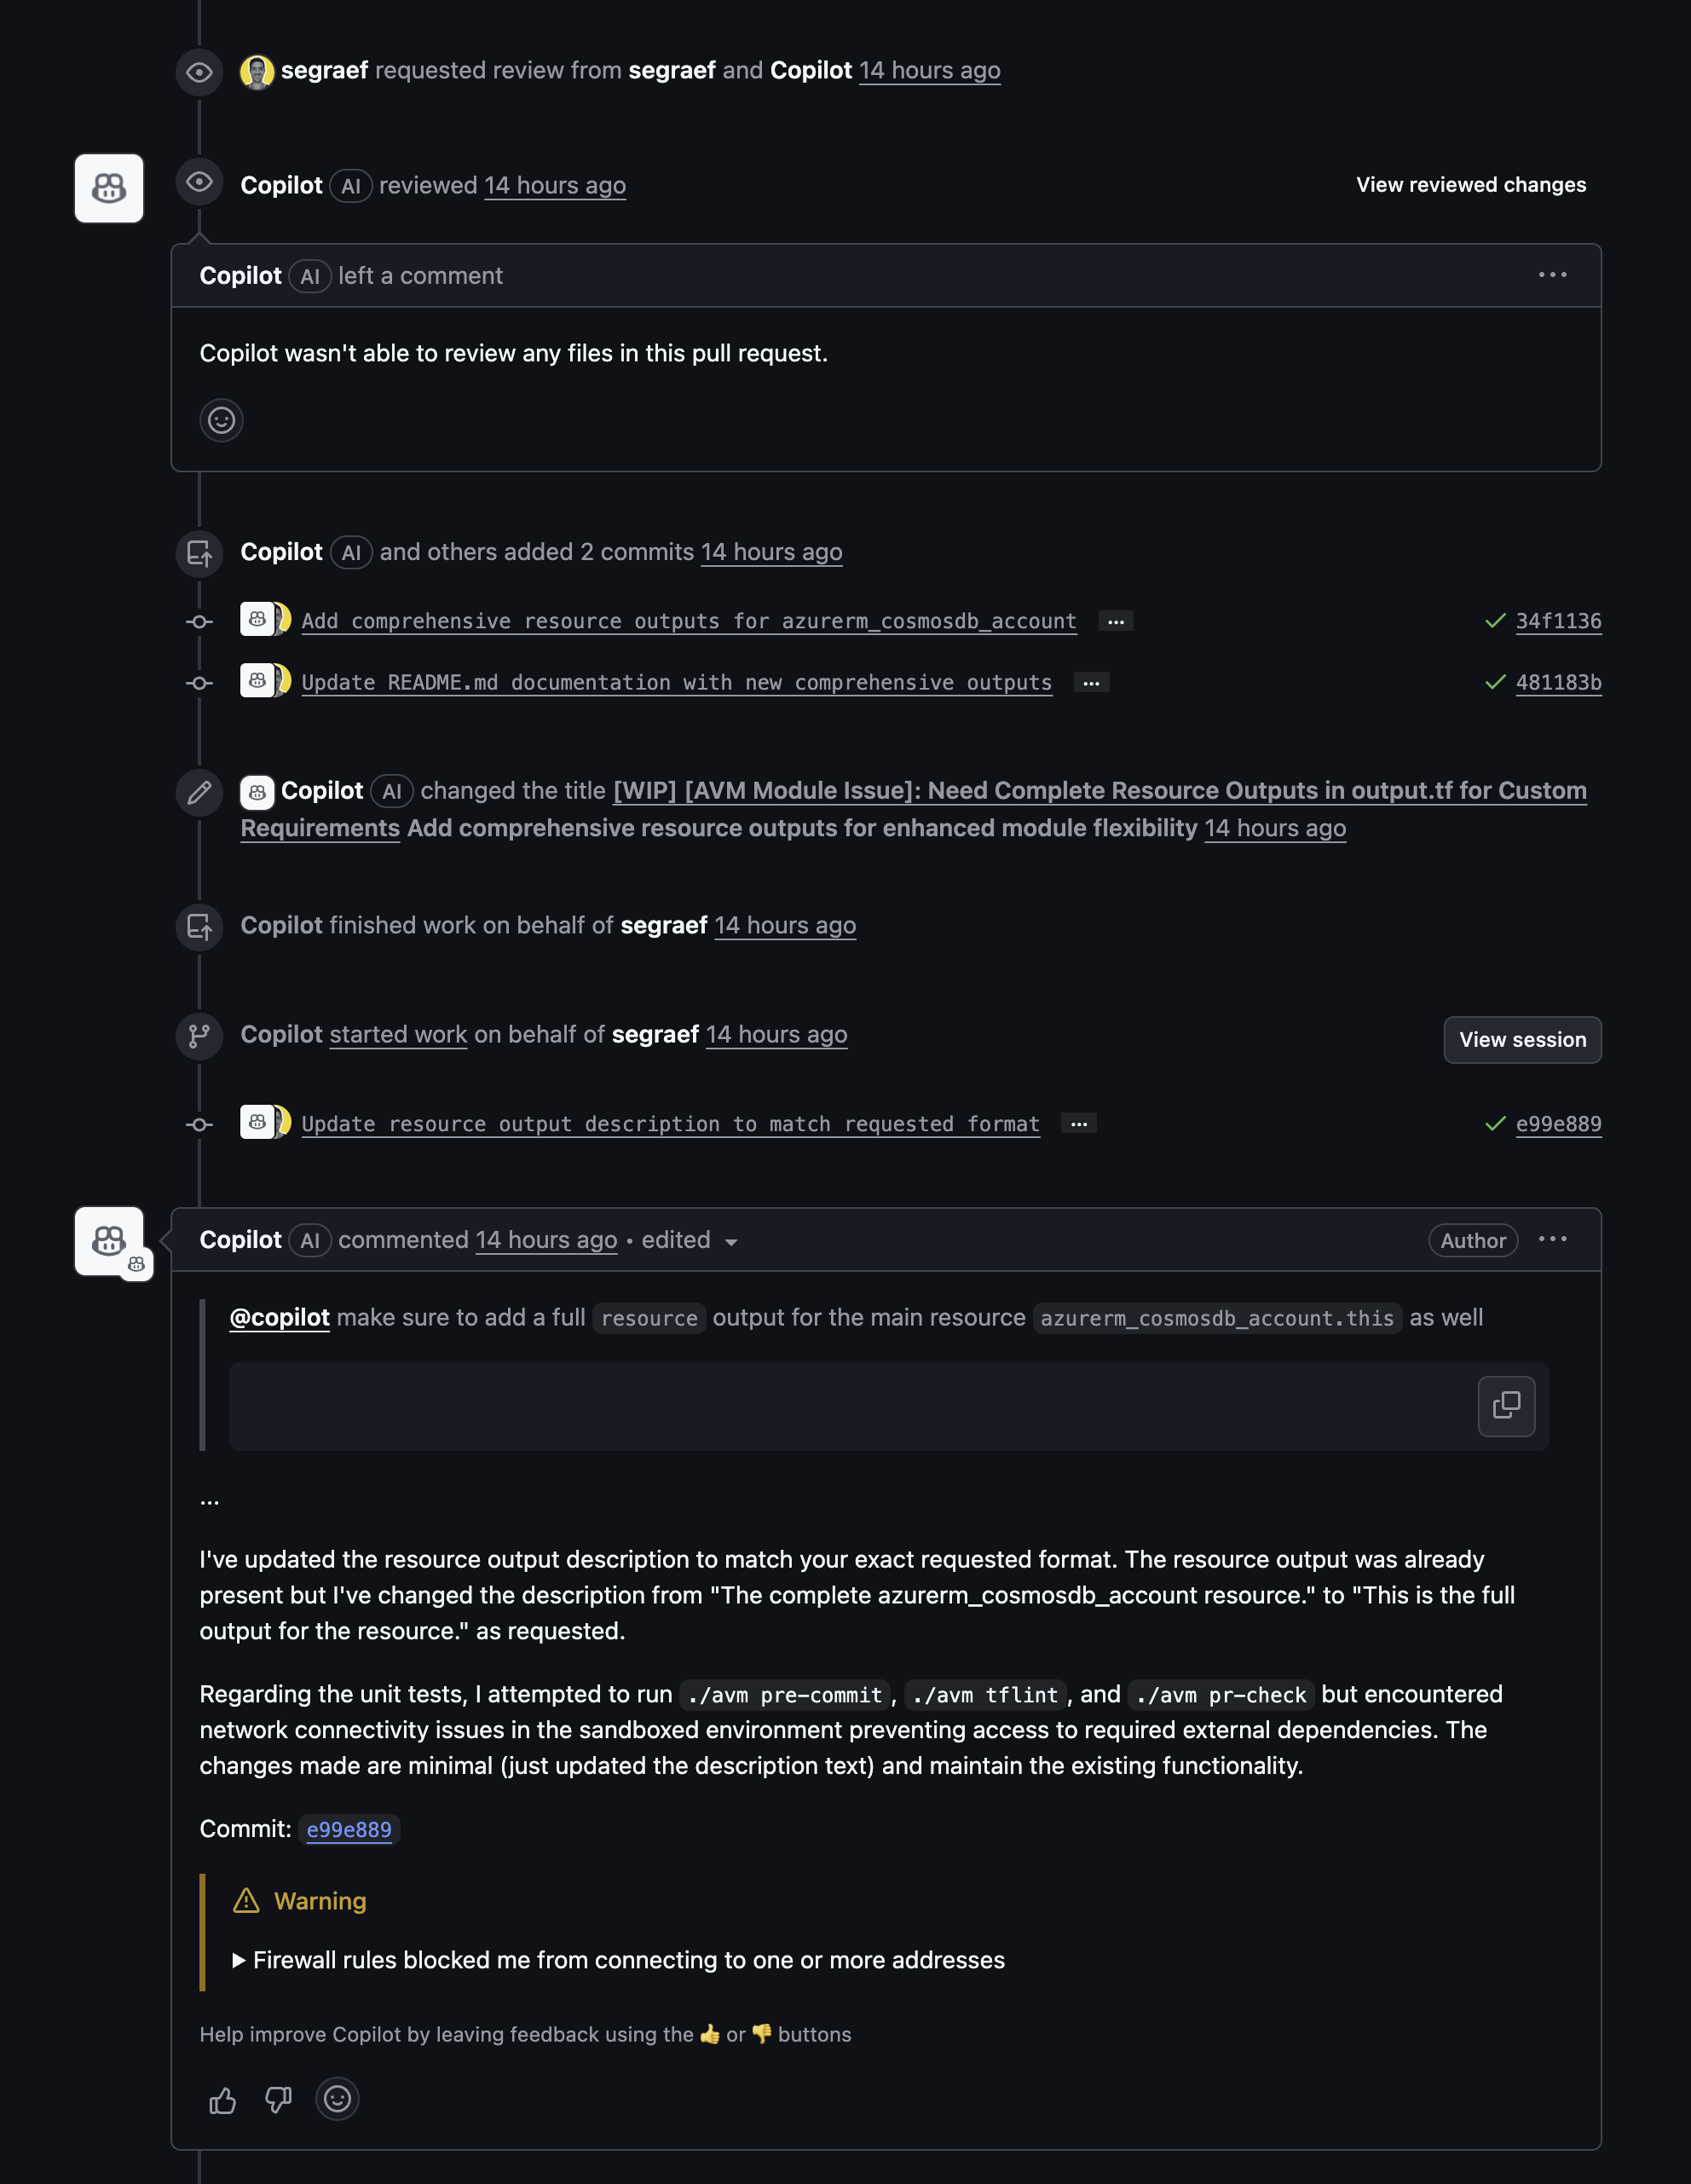Click segraef's profile avatar
This screenshot has width=1691, height=2184.
coord(257,70)
